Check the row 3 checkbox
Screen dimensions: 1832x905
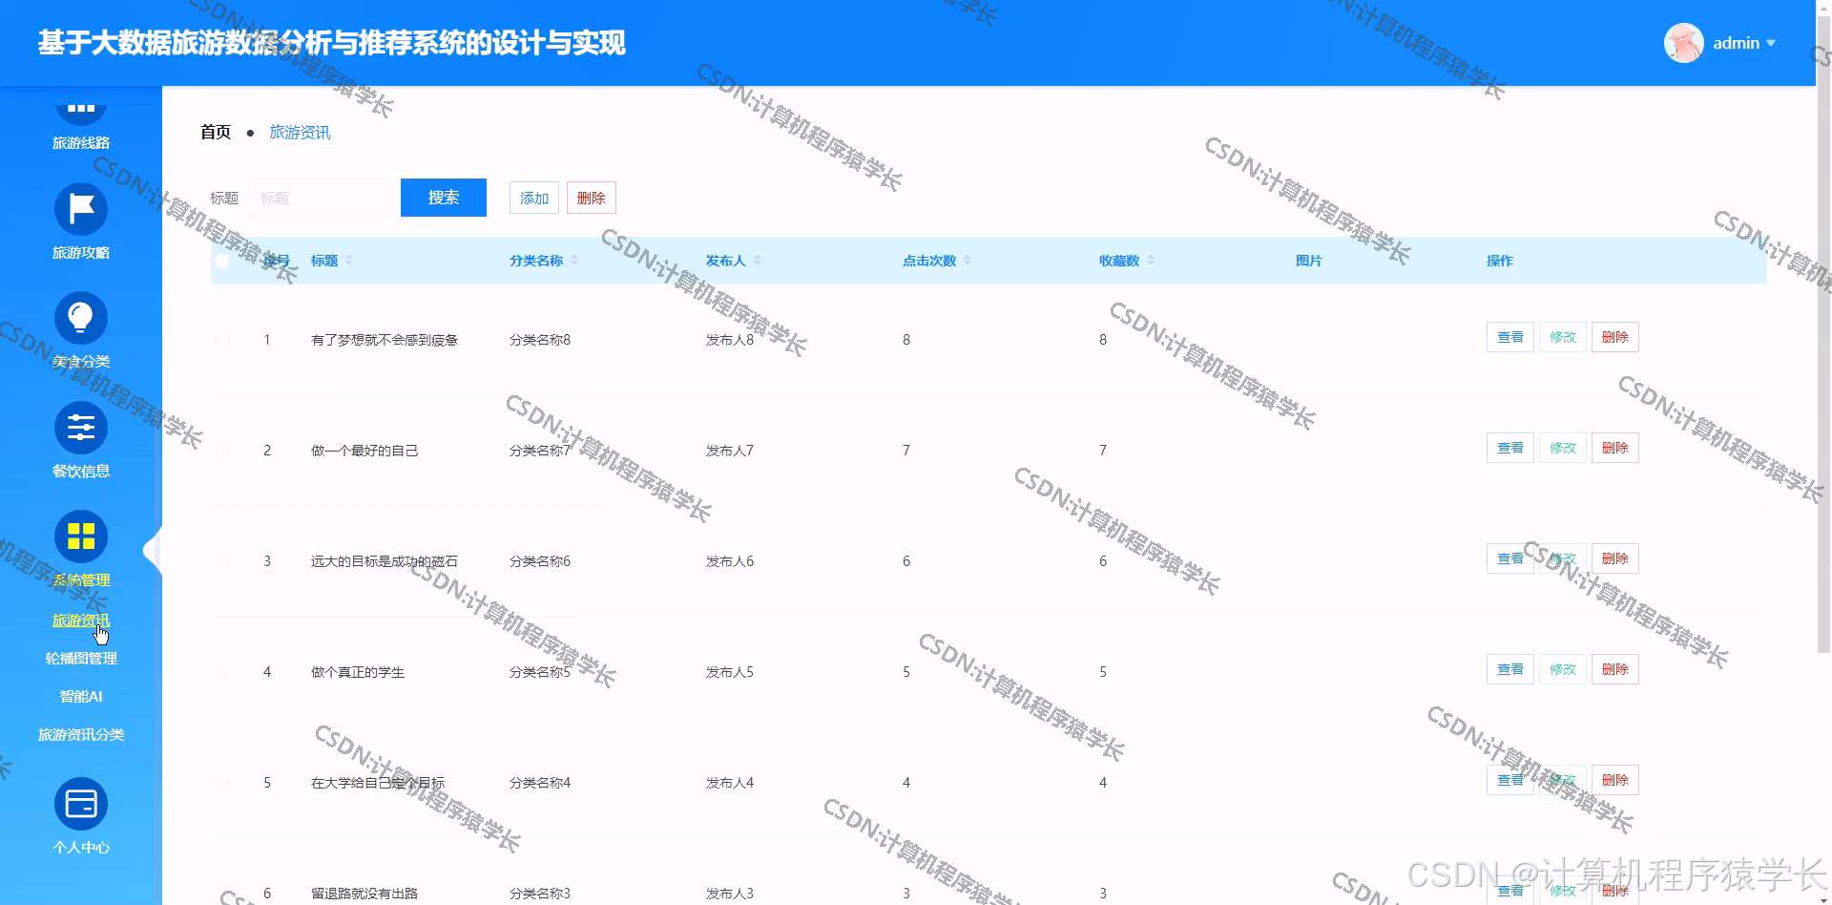pyautogui.click(x=222, y=561)
